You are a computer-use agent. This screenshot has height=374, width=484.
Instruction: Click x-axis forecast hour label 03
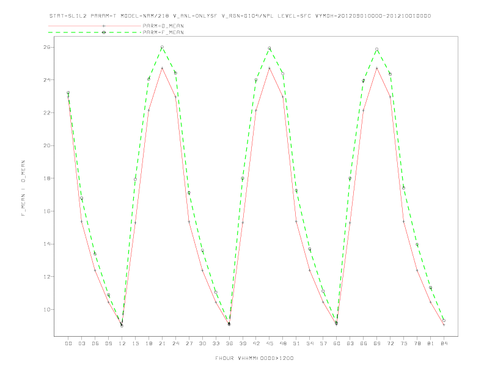[x=81, y=343]
